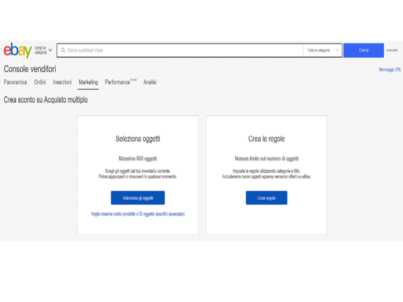Click the Seleziona gli oggetti button
Image resolution: width=403 pixels, height=302 pixels.
pyautogui.click(x=138, y=198)
